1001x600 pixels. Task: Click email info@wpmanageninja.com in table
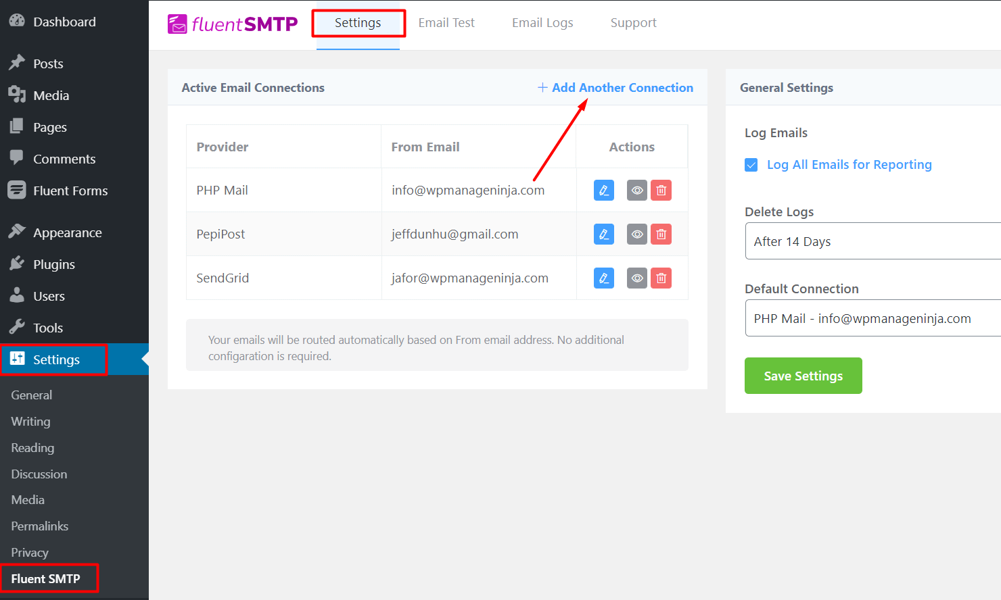468,191
